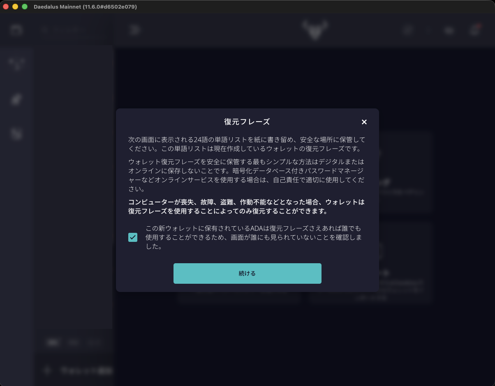This screenshot has width=495, height=386.
Task: Click the paragraph starting ウォレット復元フレーズを安全に
Action: 247,175
